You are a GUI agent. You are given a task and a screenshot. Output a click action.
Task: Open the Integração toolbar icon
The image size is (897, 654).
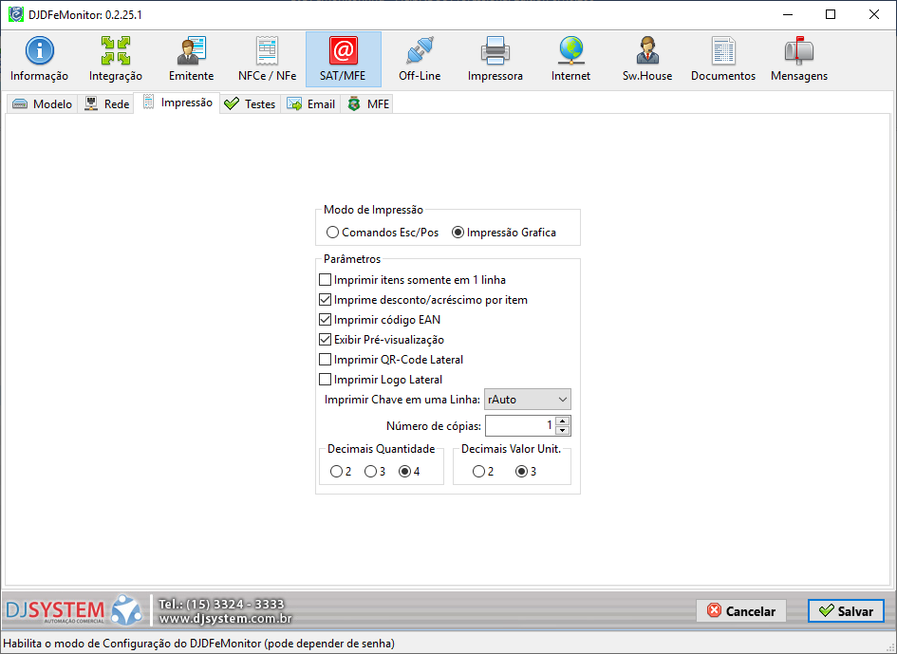115,59
